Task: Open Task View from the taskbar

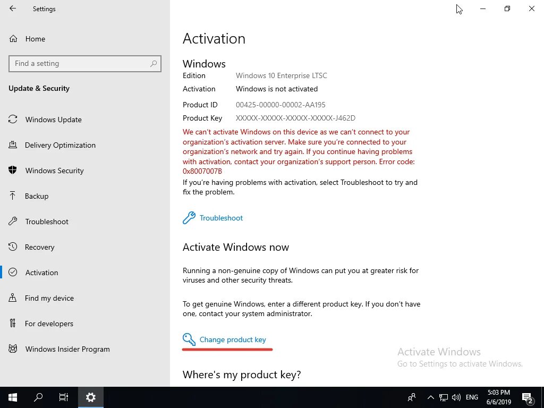Action: coord(64,397)
